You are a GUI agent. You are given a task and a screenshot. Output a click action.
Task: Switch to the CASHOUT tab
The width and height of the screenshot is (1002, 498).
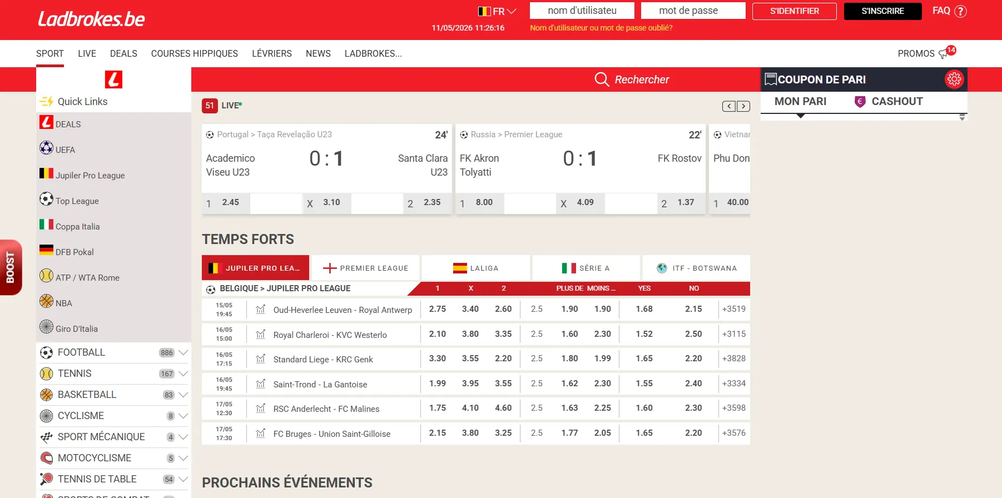[888, 102]
